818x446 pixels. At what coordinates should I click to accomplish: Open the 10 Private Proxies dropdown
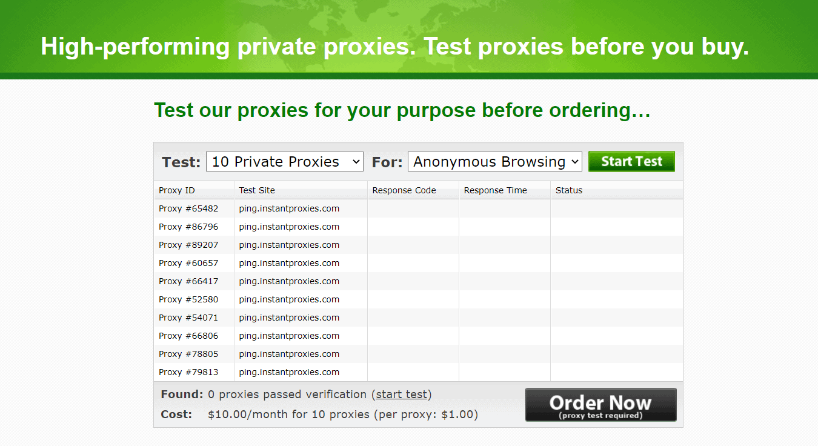pos(284,162)
